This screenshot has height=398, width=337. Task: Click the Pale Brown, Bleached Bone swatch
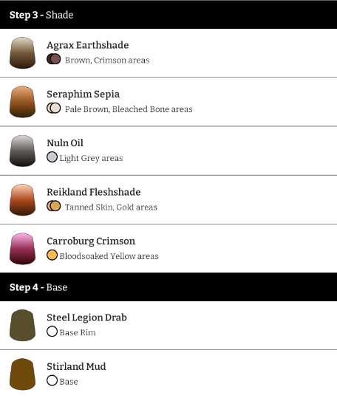coord(54,109)
